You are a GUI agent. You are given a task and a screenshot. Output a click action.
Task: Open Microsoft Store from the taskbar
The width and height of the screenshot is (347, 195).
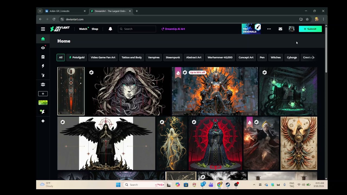(x=186, y=185)
